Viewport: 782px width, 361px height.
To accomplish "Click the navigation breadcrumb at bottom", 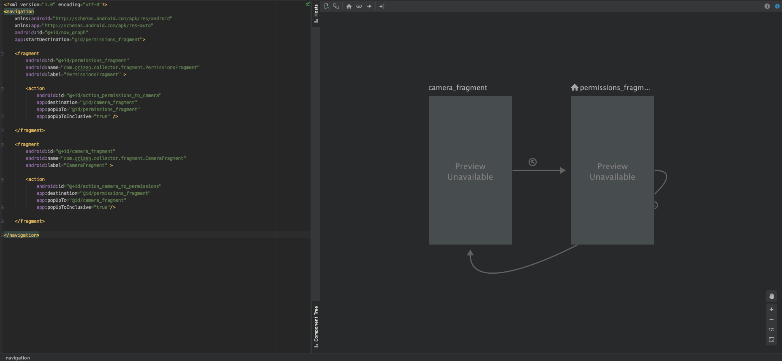I will (x=18, y=358).
